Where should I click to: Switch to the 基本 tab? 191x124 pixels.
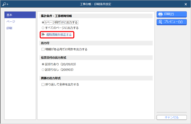(20, 15)
